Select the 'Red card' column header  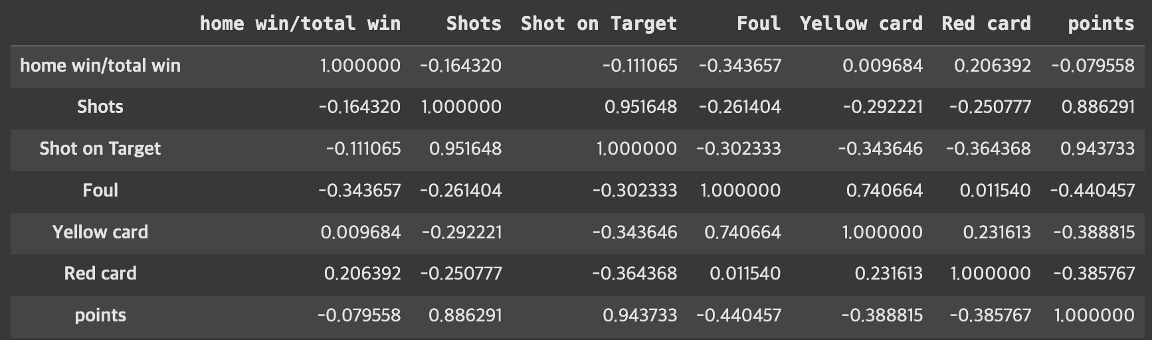pos(986,24)
